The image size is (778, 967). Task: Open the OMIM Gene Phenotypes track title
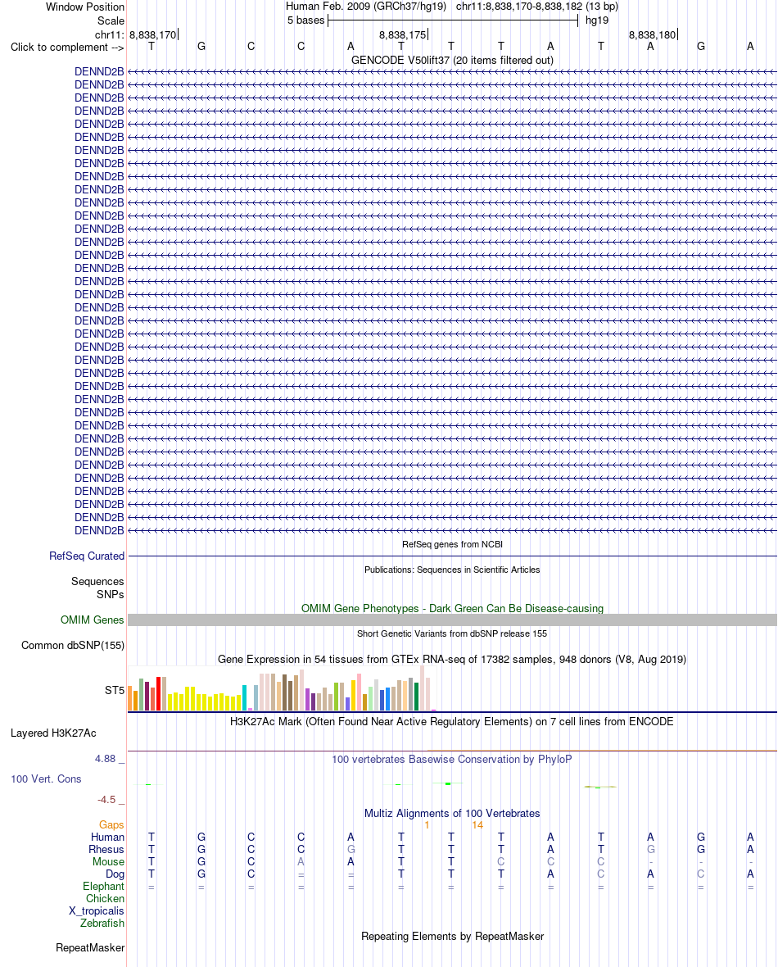[x=452, y=608]
